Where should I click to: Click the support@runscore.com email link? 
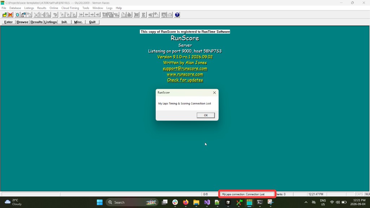pyautogui.click(x=185, y=69)
